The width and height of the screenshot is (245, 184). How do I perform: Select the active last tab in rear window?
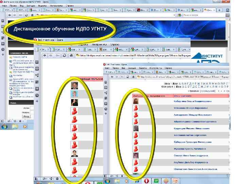point(209,10)
